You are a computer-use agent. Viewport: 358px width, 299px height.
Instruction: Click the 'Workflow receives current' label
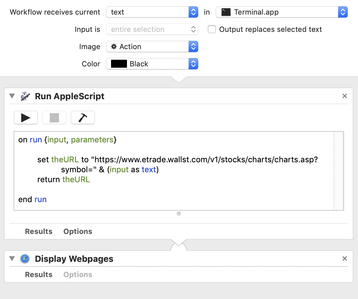coord(55,12)
